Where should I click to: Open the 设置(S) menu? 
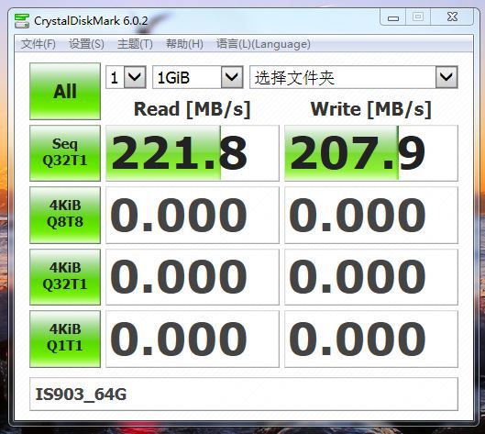[x=86, y=44]
